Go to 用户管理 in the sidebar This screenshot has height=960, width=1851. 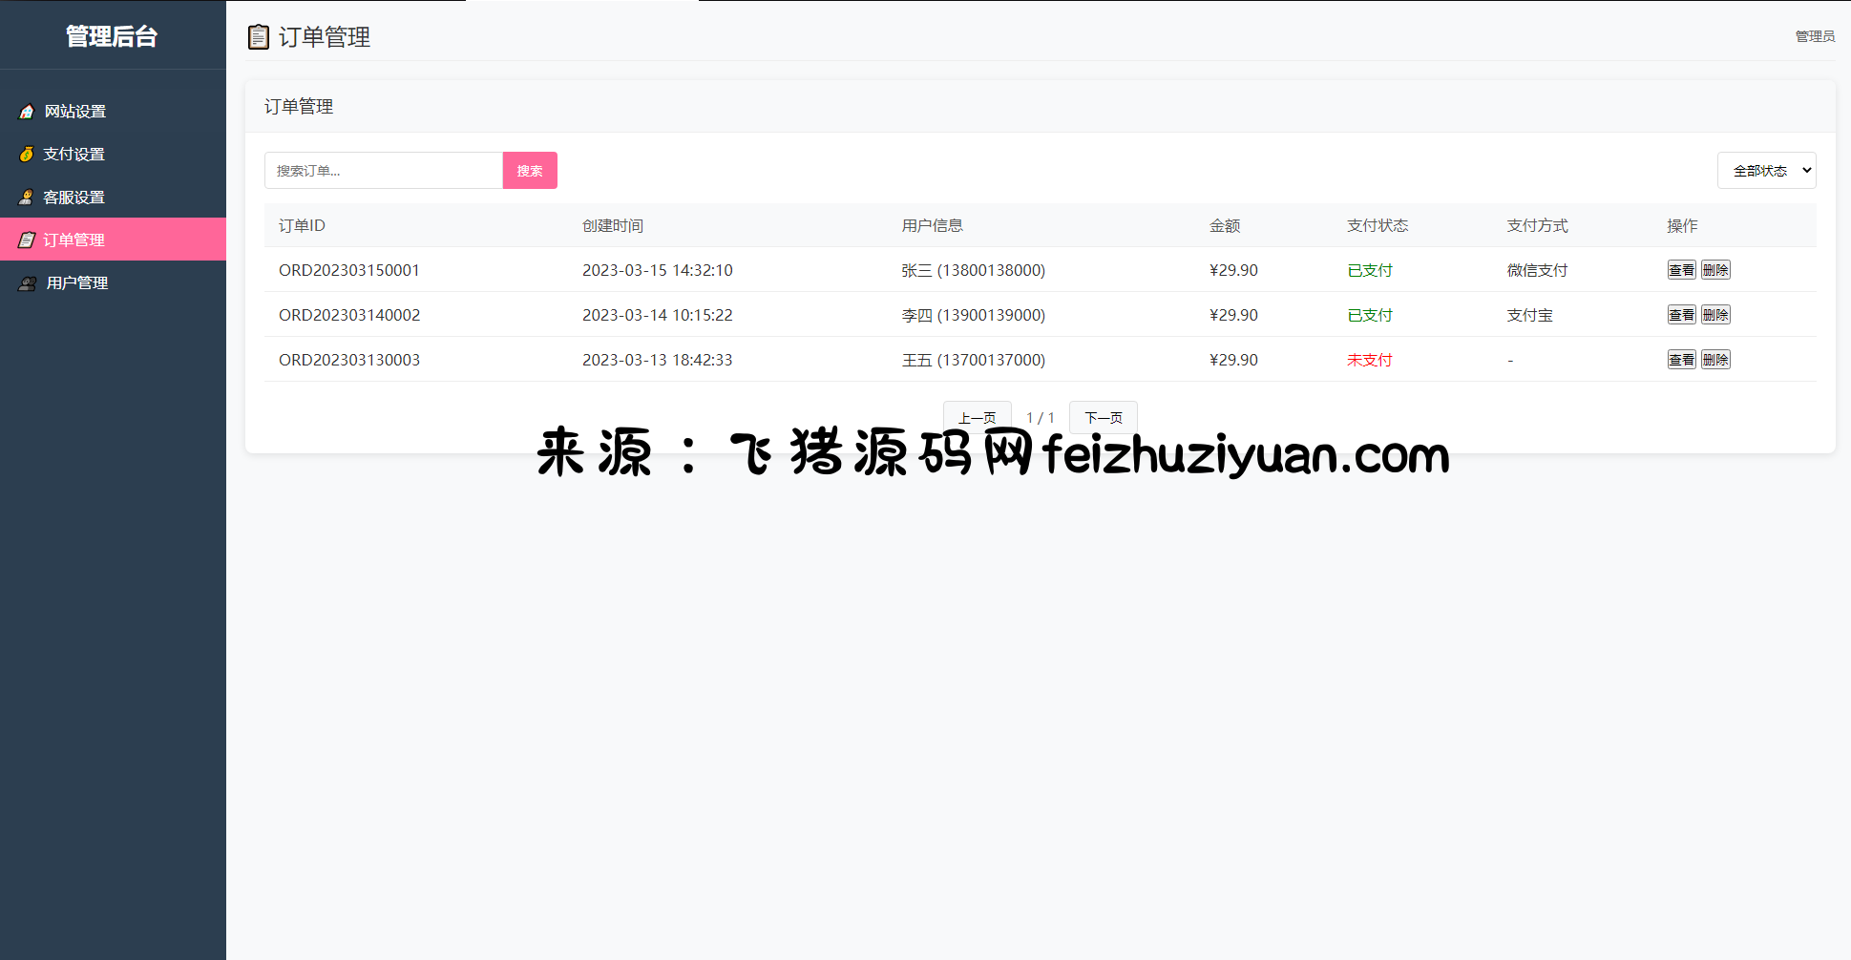[77, 283]
